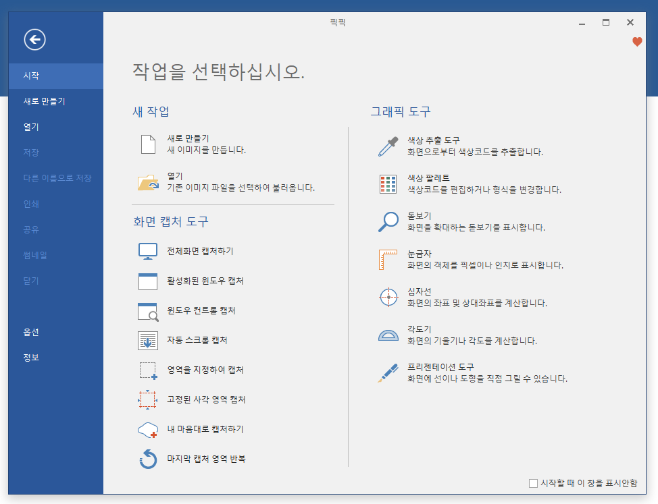This screenshot has height=504, width=658.
Task: Select 시작 in the left sidebar
Action: [x=56, y=76]
